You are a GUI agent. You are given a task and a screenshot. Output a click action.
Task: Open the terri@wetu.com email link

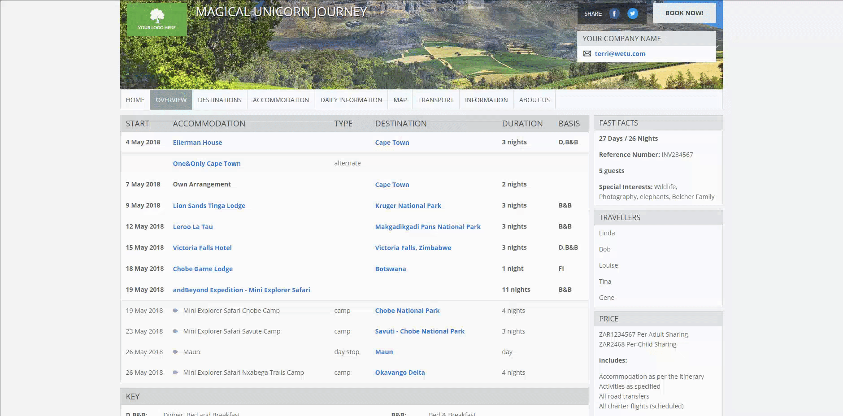(620, 54)
